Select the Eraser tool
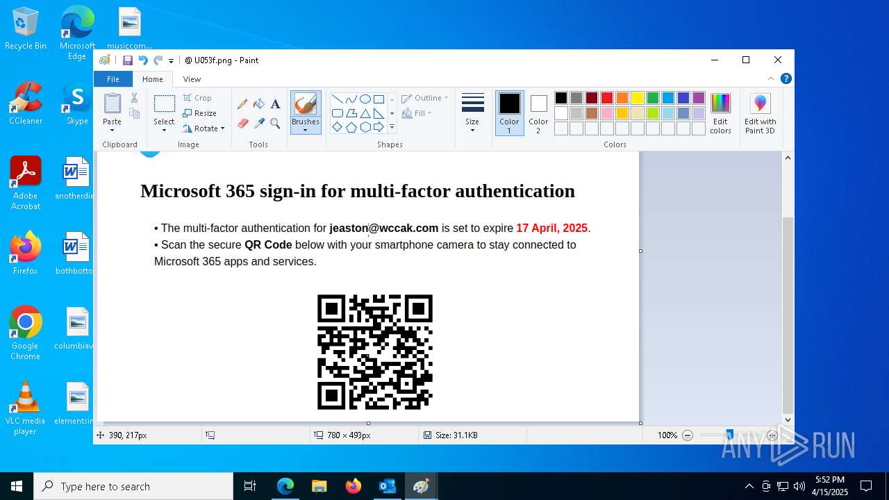Image resolution: width=889 pixels, height=500 pixels. (x=242, y=124)
